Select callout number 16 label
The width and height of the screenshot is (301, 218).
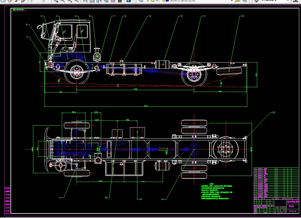pos(106,198)
